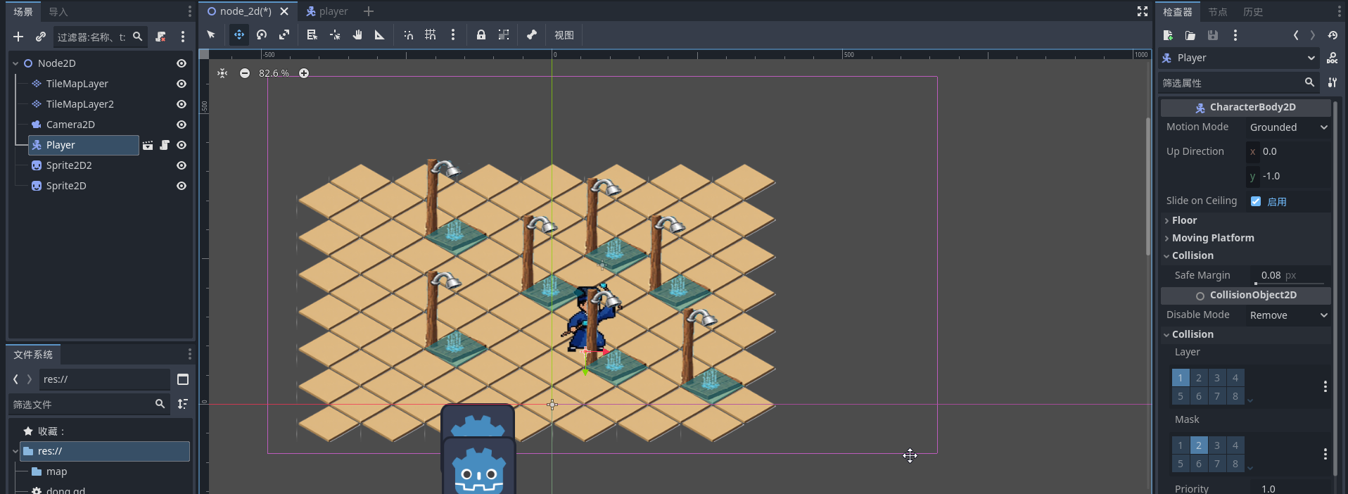Toggle distraction-free mode
This screenshot has width=1348, height=494.
1143,11
